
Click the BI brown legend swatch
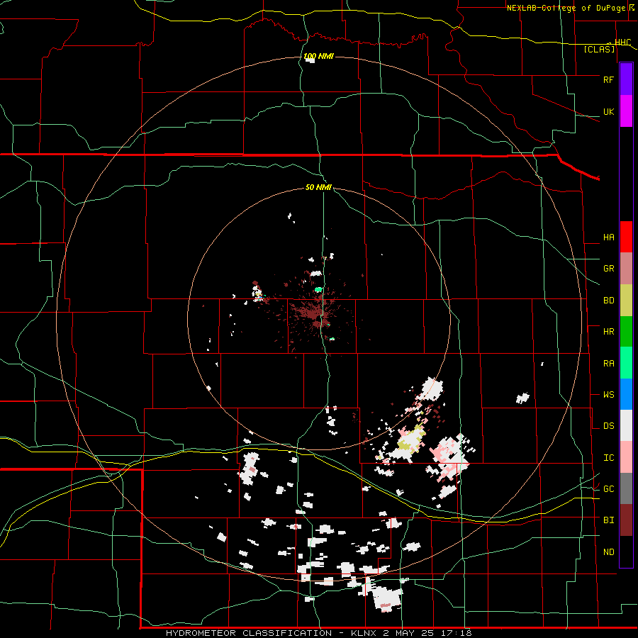(x=626, y=520)
